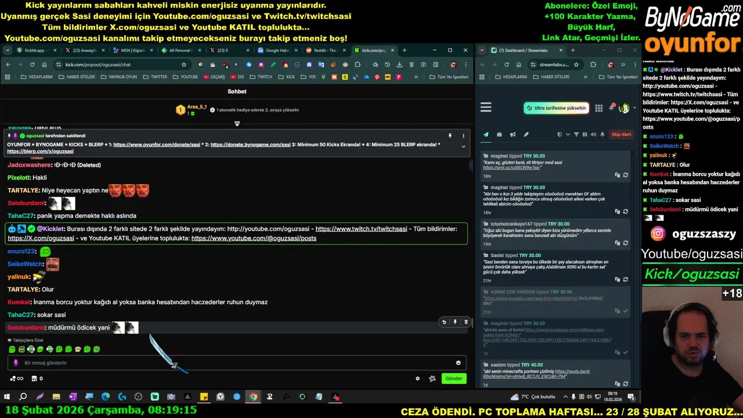
Task: Open the tab search dropdown in Kick window
Action: [8, 51]
